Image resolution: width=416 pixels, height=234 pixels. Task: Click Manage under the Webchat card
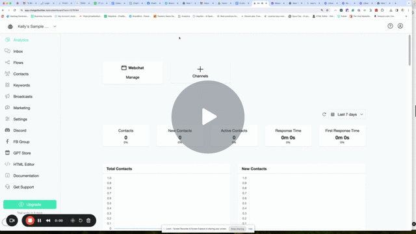[x=133, y=77]
